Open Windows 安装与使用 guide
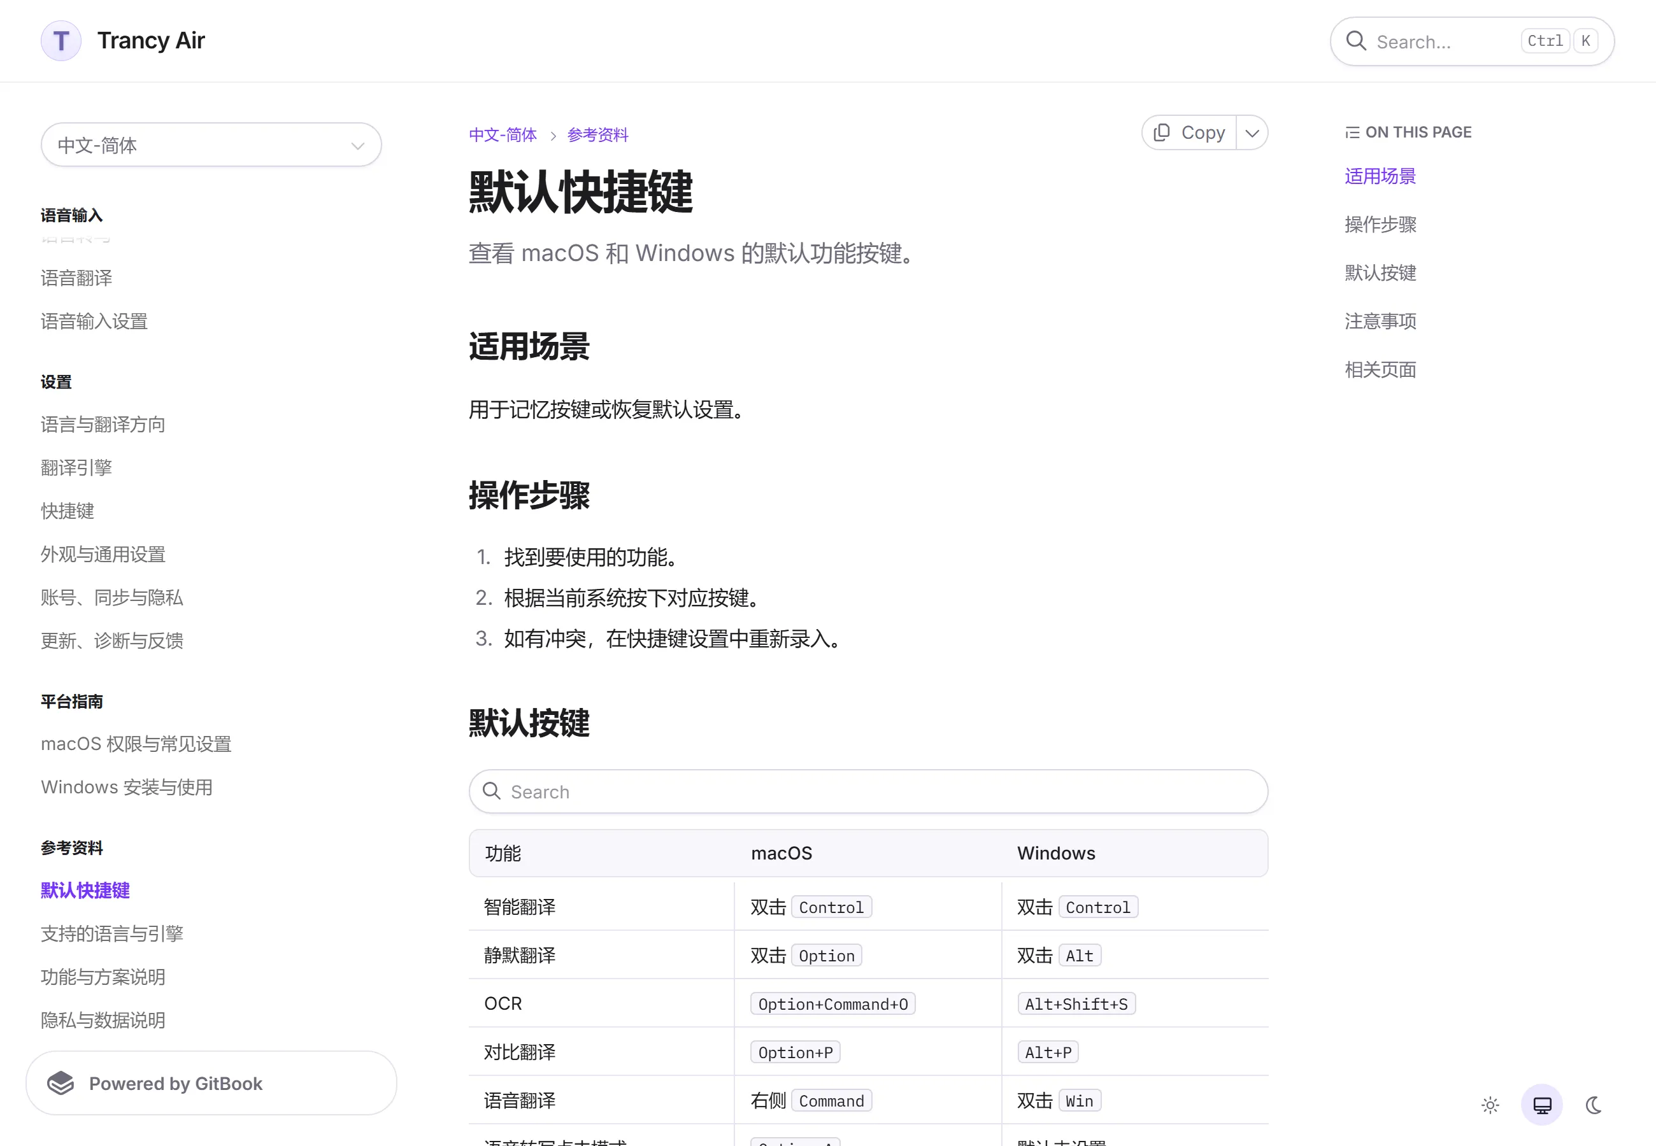Screen dimensions: 1656x1146 tap(126, 787)
